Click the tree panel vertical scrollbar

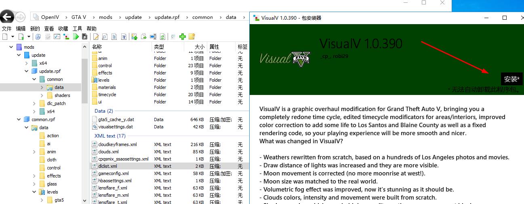tap(84, 80)
